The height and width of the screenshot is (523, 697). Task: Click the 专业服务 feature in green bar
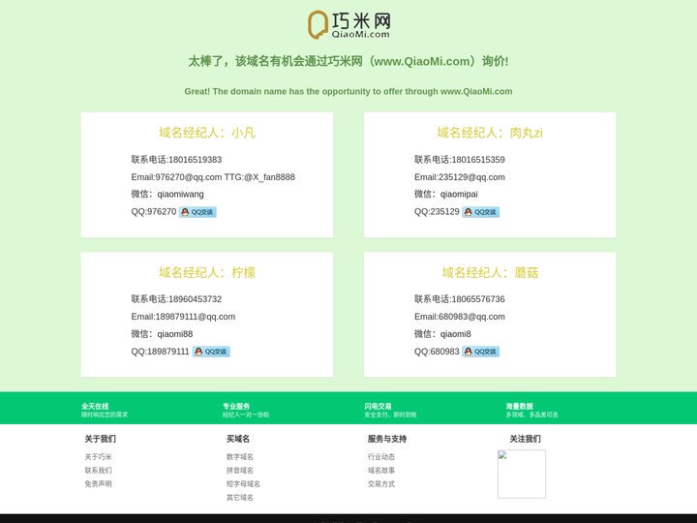(246, 410)
